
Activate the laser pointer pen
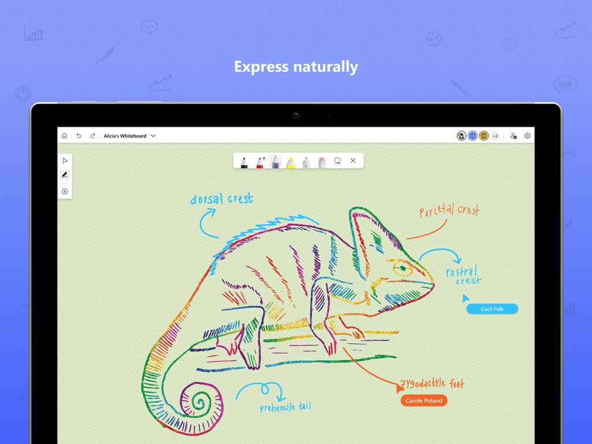click(x=306, y=161)
